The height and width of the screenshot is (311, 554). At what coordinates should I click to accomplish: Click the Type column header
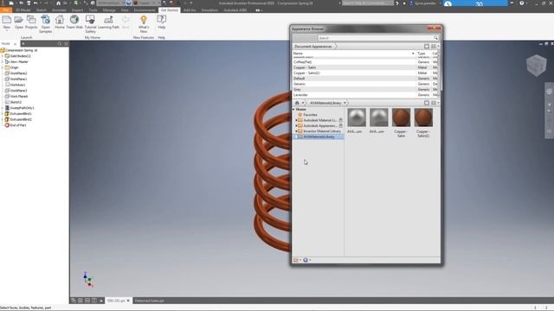tap(423, 54)
